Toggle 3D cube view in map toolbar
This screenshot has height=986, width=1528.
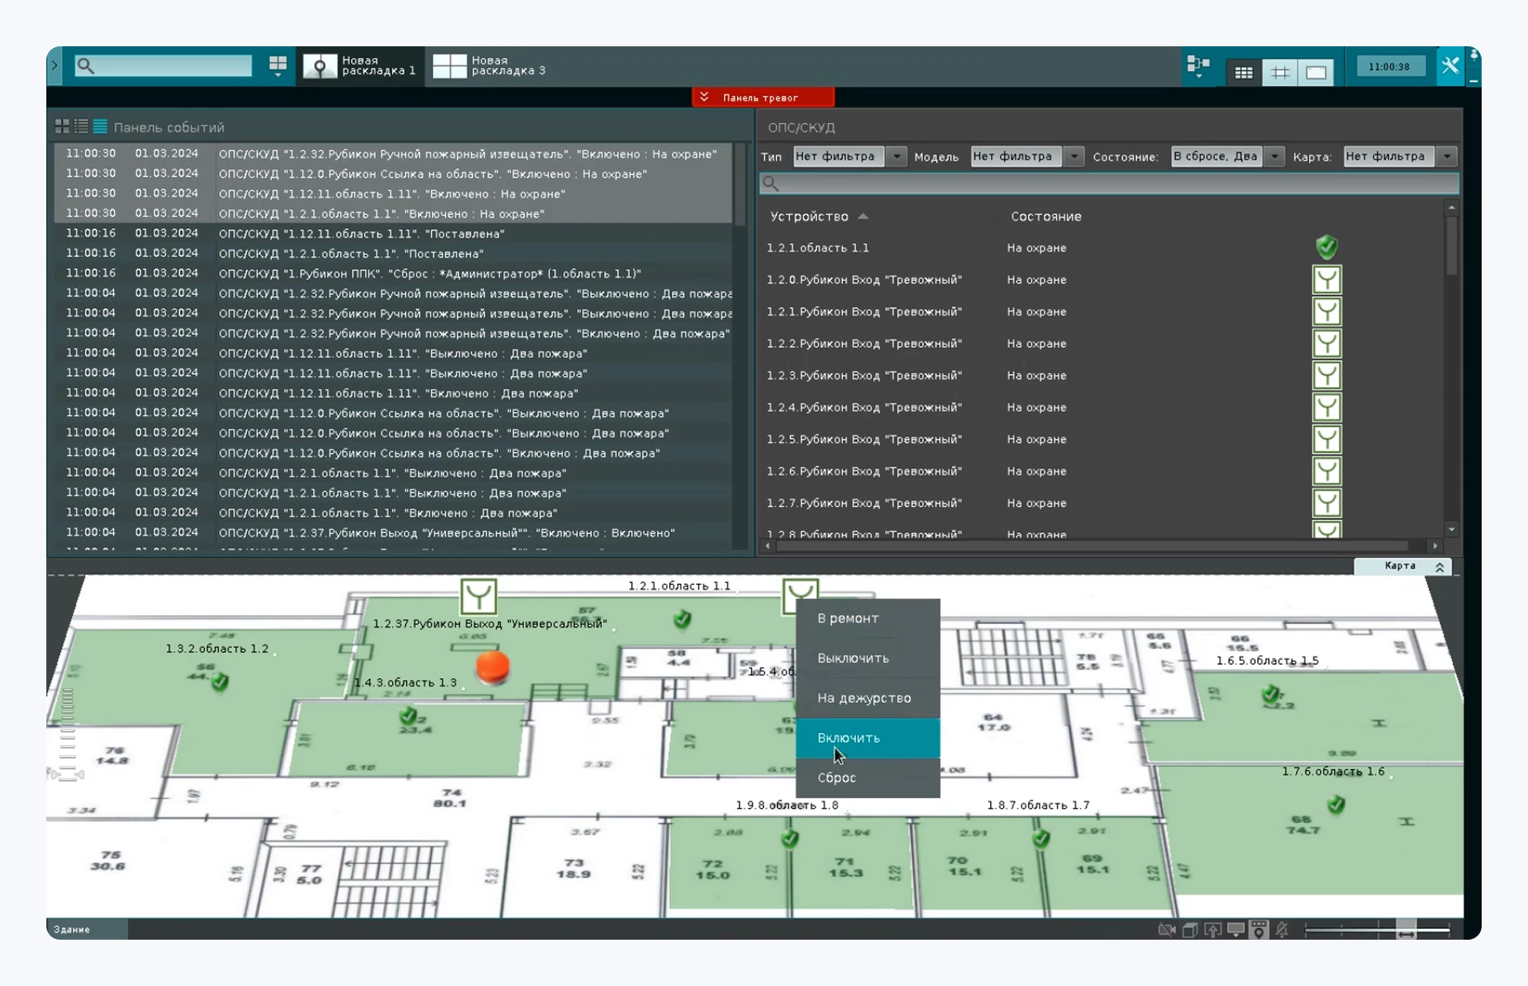pyautogui.click(x=1190, y=930)
